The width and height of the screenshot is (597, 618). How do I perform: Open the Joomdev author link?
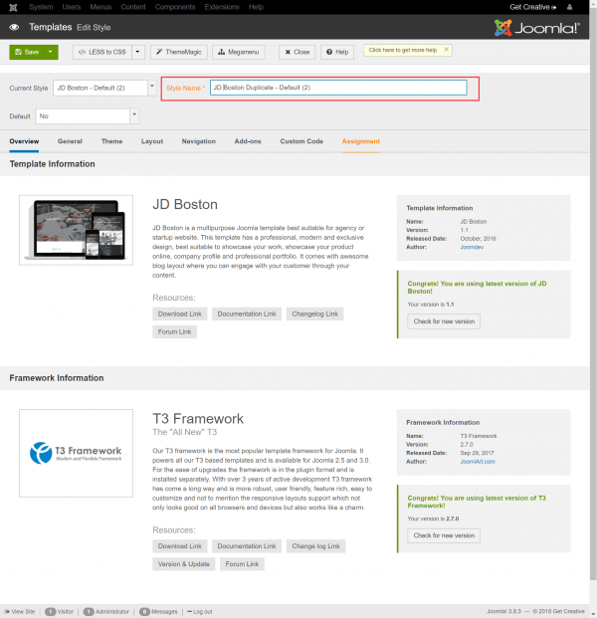pos(472,247)
